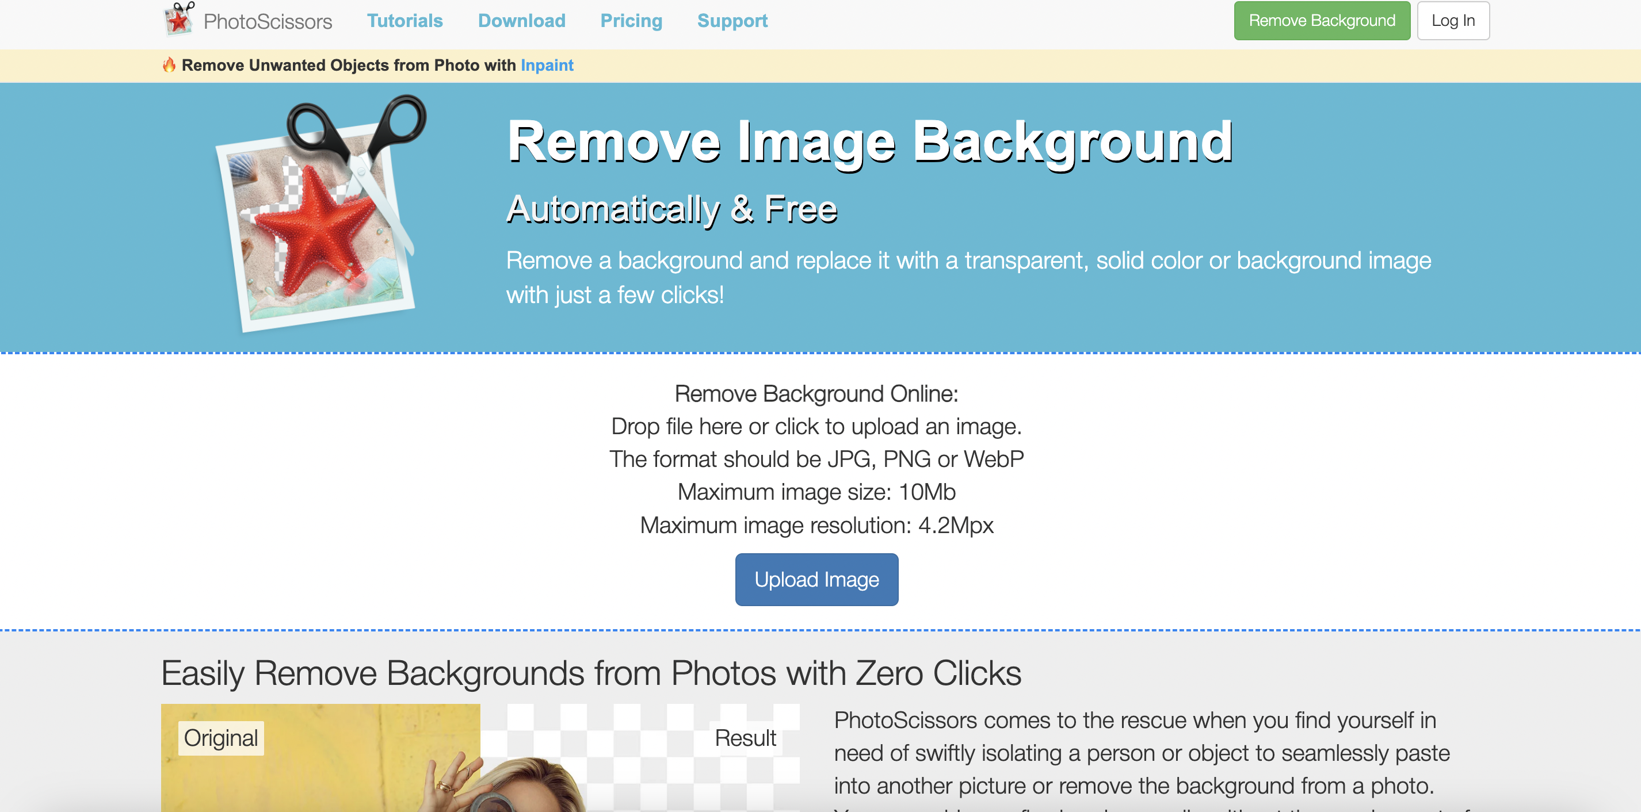The width and height of the screenshot is (1641, 812).
Task: Click the Upload Image button
Action: (x=816, y=579)
